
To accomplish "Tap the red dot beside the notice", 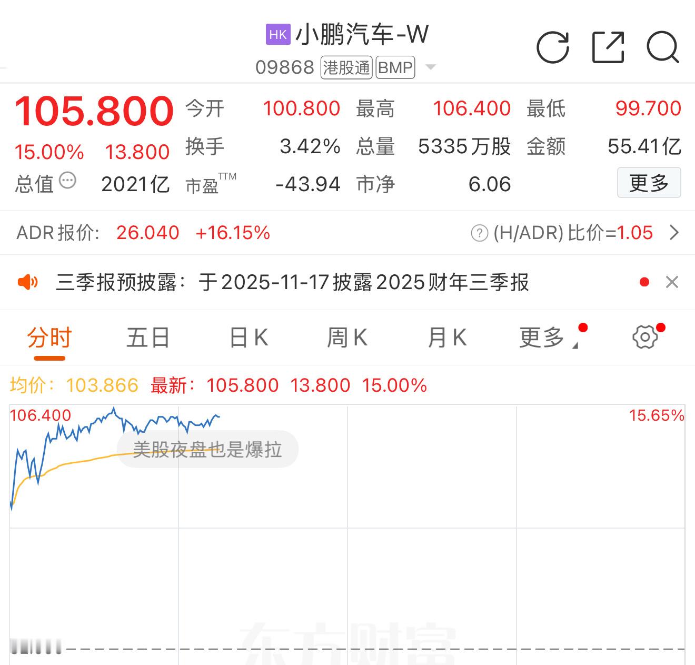I will click(644, 282).
